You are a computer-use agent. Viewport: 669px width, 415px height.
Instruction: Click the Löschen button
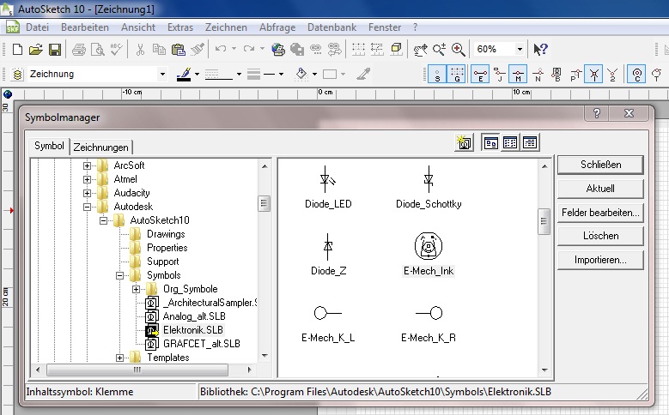click(x=600, y=236)
